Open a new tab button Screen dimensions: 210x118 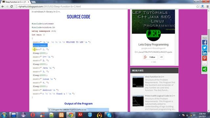pos(33,2)
